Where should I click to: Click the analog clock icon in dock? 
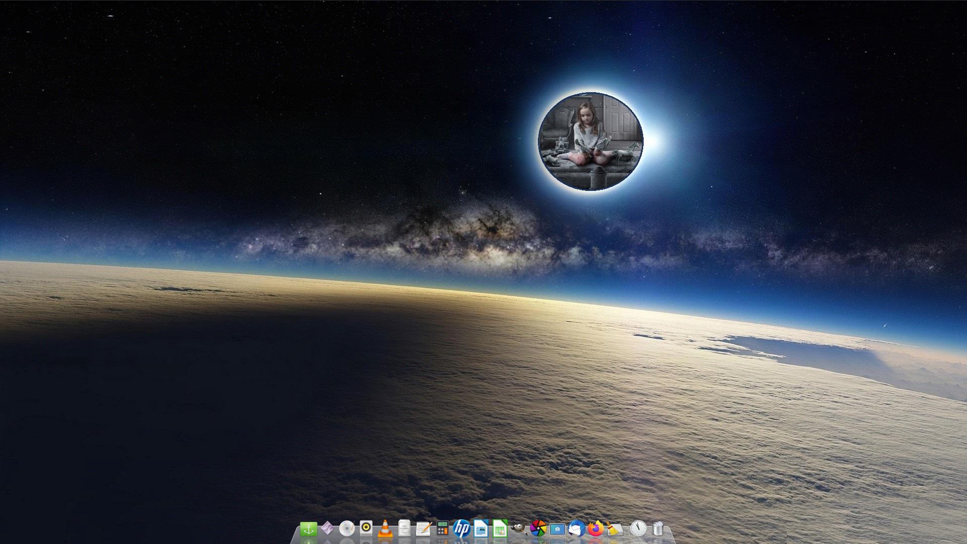point(638,528)
